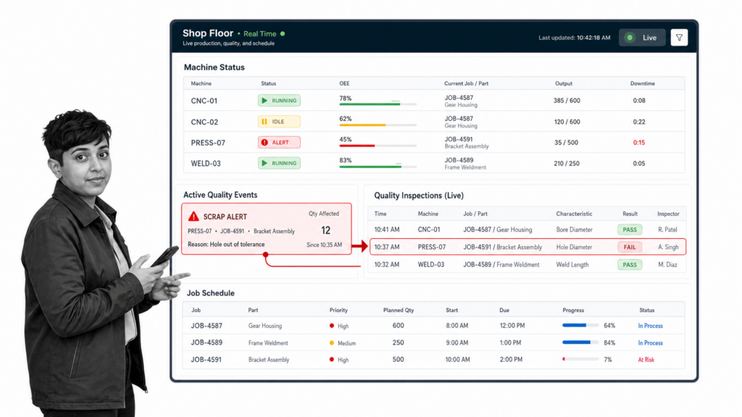Screen dimensions: 742x417
Task: Sort by the OEE column header
Action: click(344, 83)
